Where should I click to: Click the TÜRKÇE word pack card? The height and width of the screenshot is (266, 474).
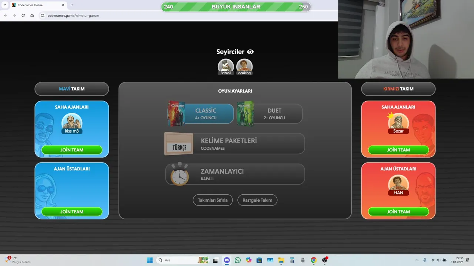(x=179, y=144)
